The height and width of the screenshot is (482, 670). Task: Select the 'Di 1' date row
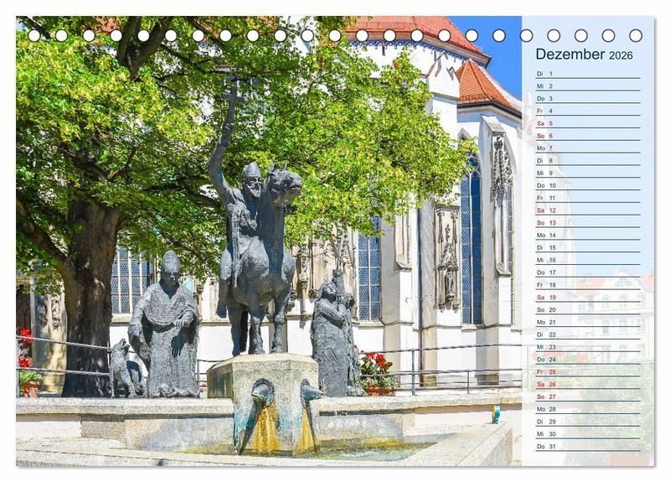click(x=588, y=74)
